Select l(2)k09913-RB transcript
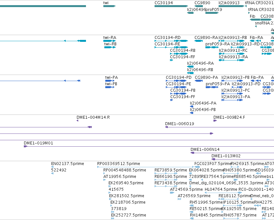The height and width of the screenshot is (220, 274). pyautogui.click(x=231, y=41)
